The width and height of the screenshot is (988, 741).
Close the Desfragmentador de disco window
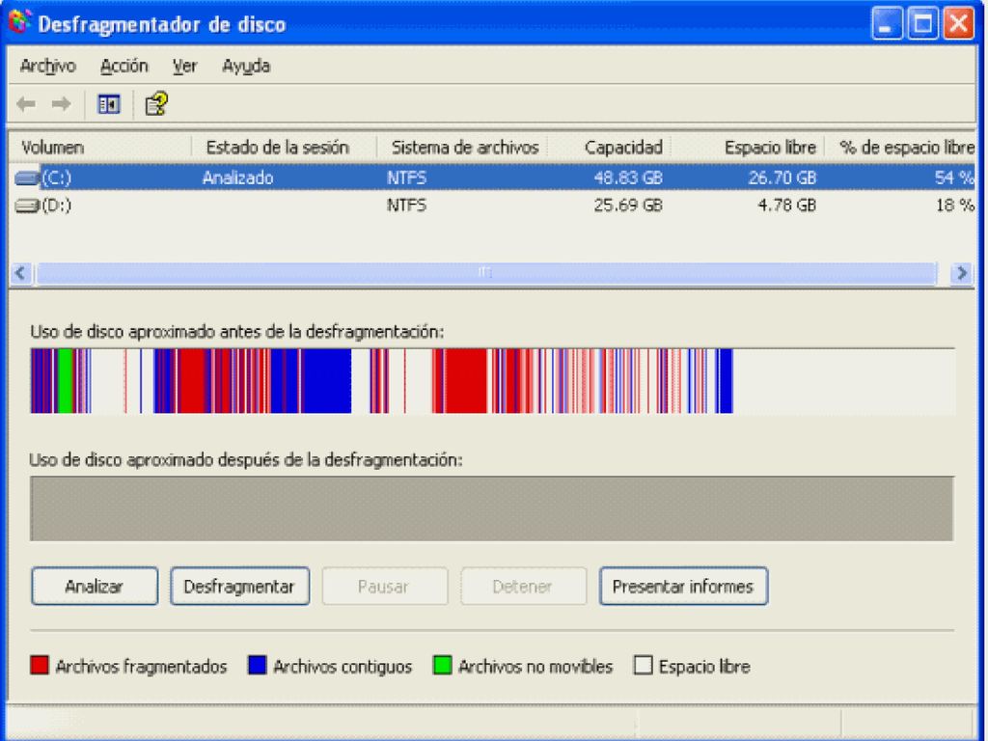pyautogui.click(x=958, y=24)
